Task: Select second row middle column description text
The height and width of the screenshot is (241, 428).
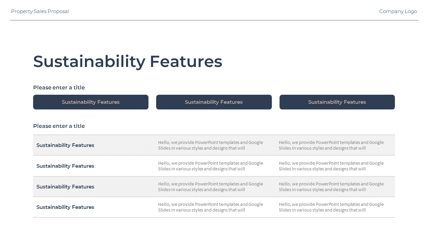Action: 211,166
